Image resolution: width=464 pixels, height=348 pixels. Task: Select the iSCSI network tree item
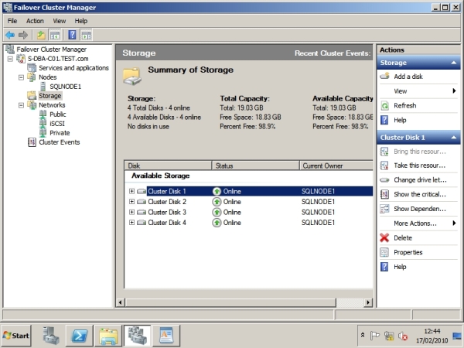coord(59,124)
